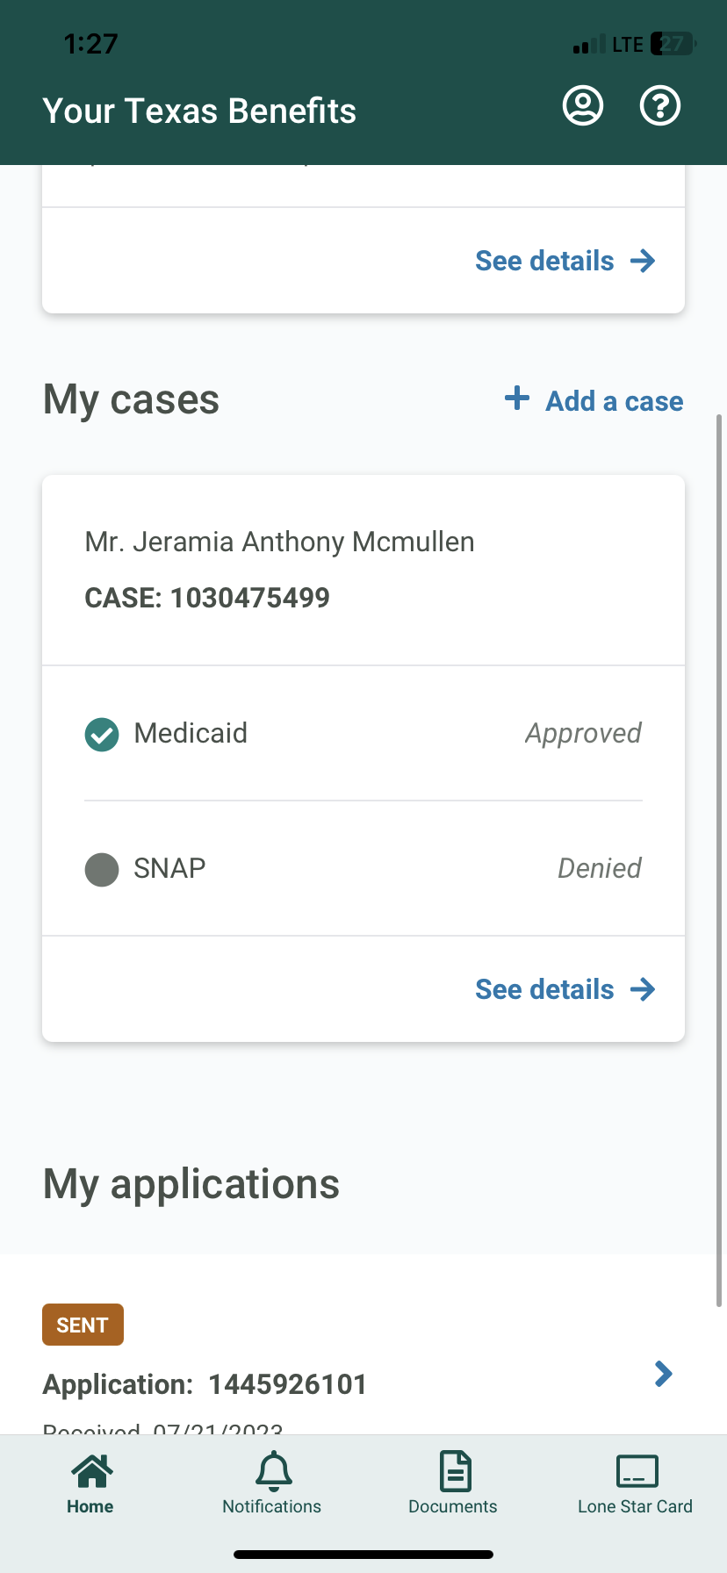Open the Lone Star Card icon
This screenshot has width=727, height=1573.
click(637, 1471)
